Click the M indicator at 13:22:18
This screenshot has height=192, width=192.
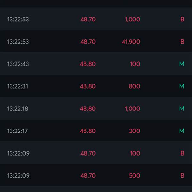click(182, 108)
